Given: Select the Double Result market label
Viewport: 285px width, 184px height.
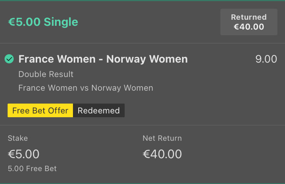Looking at the screenshot, I should [x=46, y=74].
